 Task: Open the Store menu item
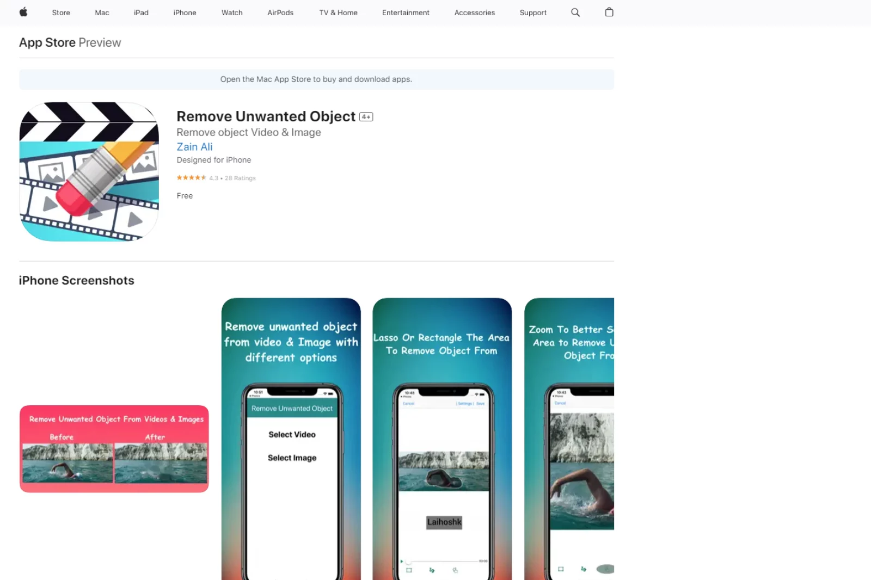tap(61, 13)
